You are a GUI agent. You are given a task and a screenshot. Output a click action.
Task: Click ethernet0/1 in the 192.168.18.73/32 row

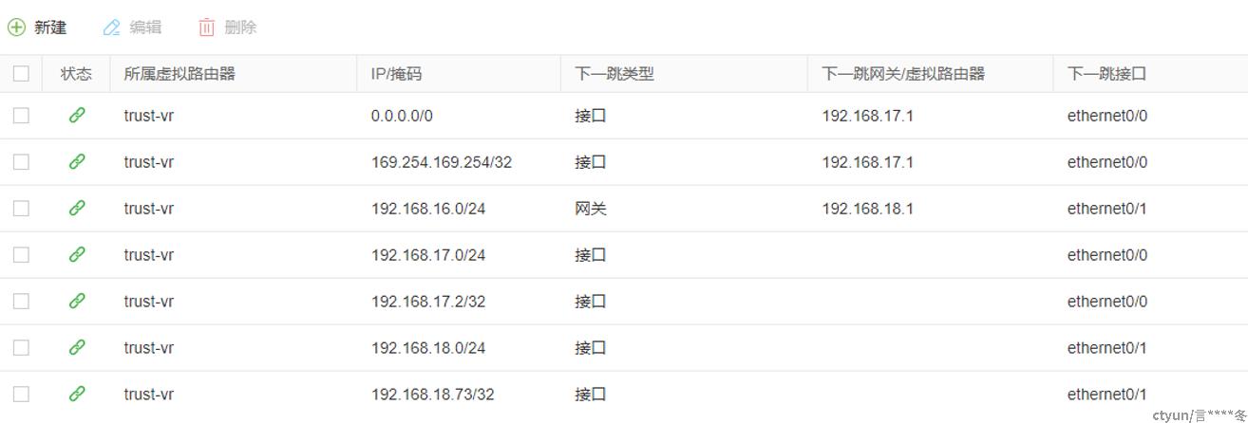pos(1107,394)
